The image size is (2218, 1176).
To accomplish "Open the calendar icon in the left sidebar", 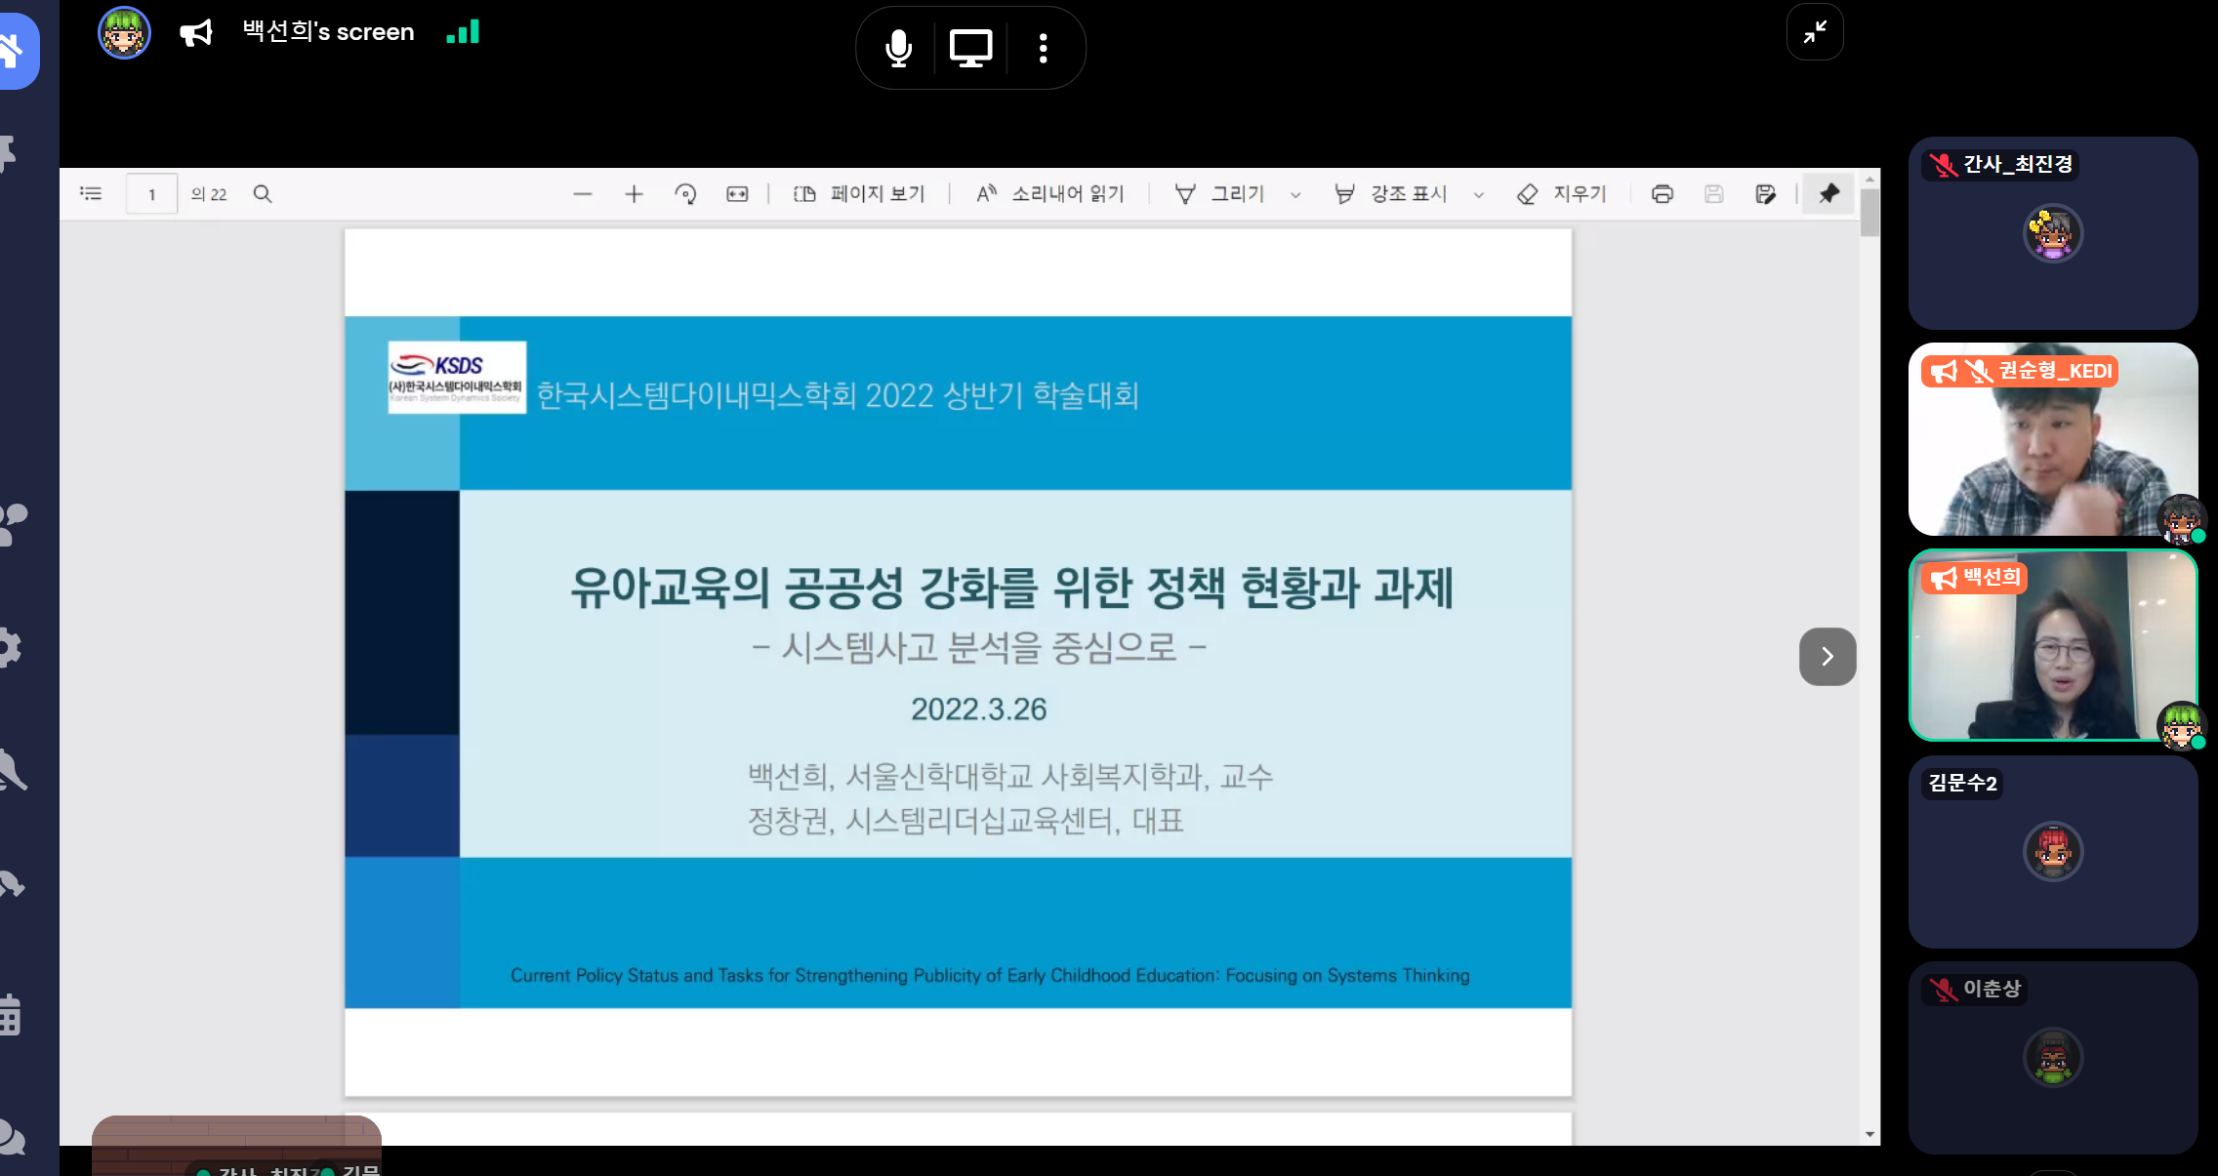I will (12, 1018).
